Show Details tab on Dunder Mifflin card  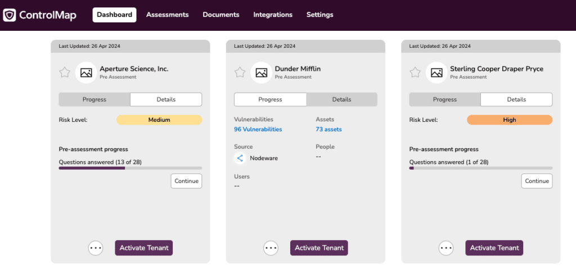click(x=341, y=99)
